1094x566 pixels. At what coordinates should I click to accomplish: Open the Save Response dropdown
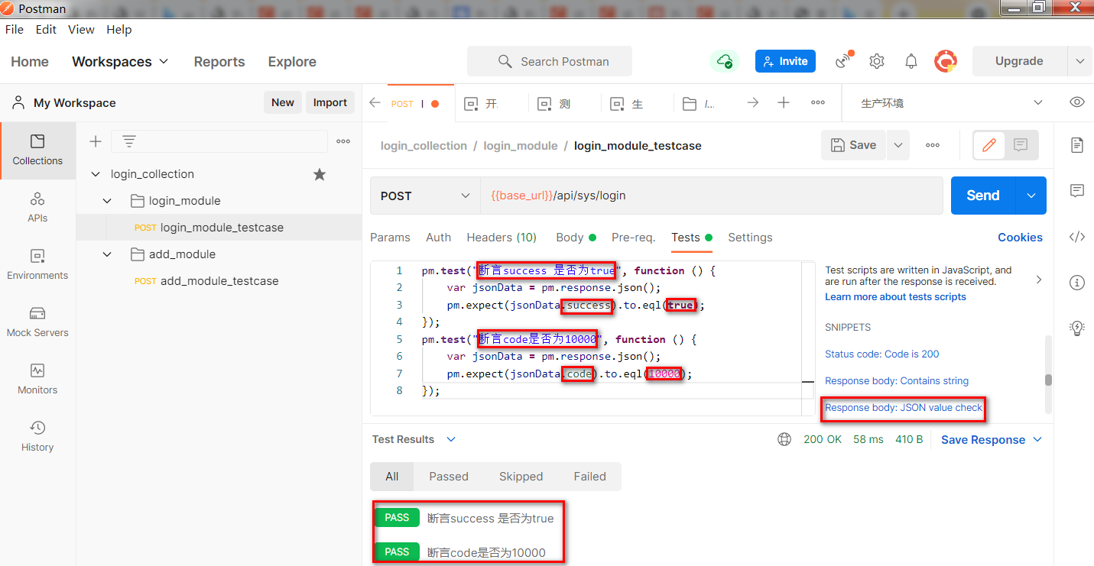992,440
